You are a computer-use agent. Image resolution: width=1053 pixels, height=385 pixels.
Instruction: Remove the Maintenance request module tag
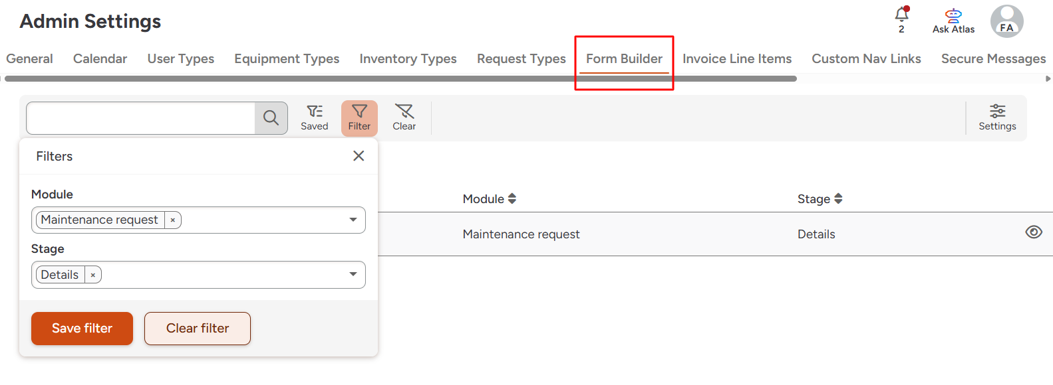point(173,220)
